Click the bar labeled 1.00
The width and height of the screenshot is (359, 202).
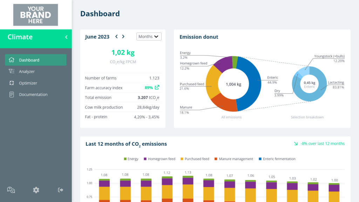pos(334,193)
